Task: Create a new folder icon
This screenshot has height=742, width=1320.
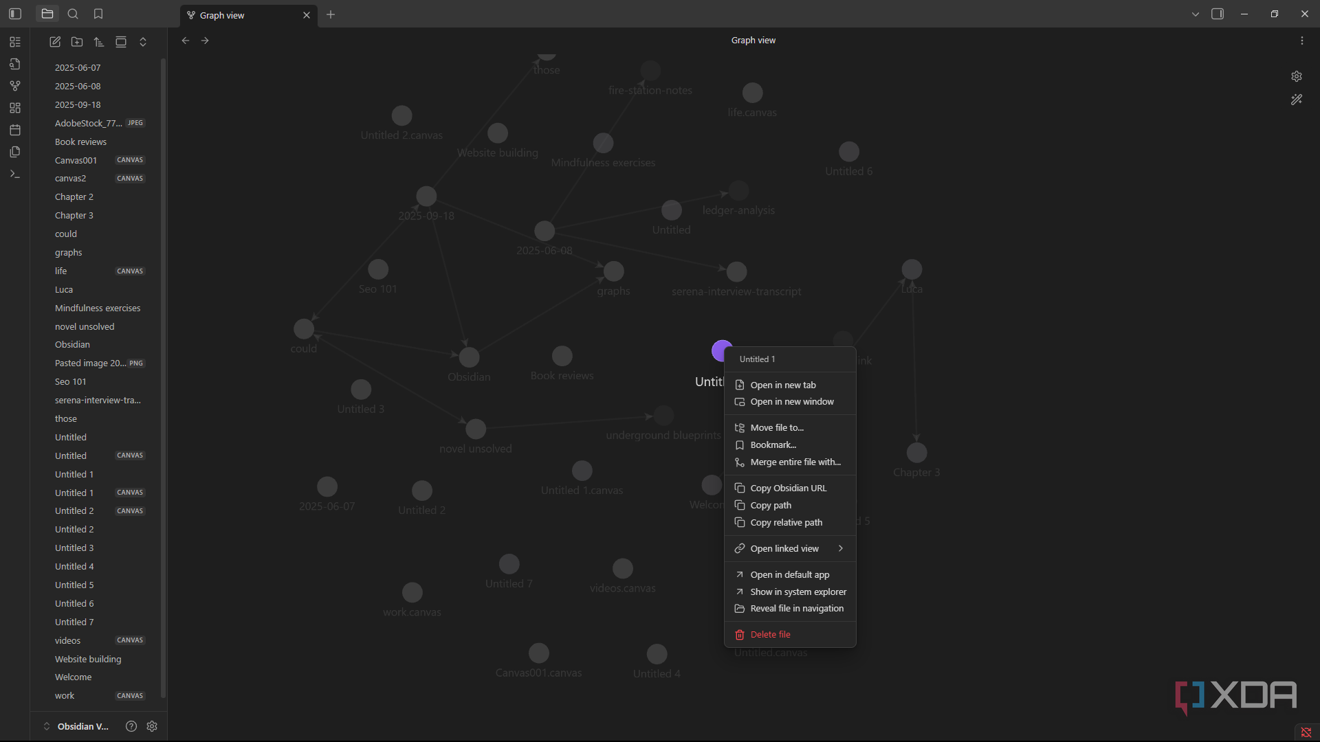Action: 77,42
